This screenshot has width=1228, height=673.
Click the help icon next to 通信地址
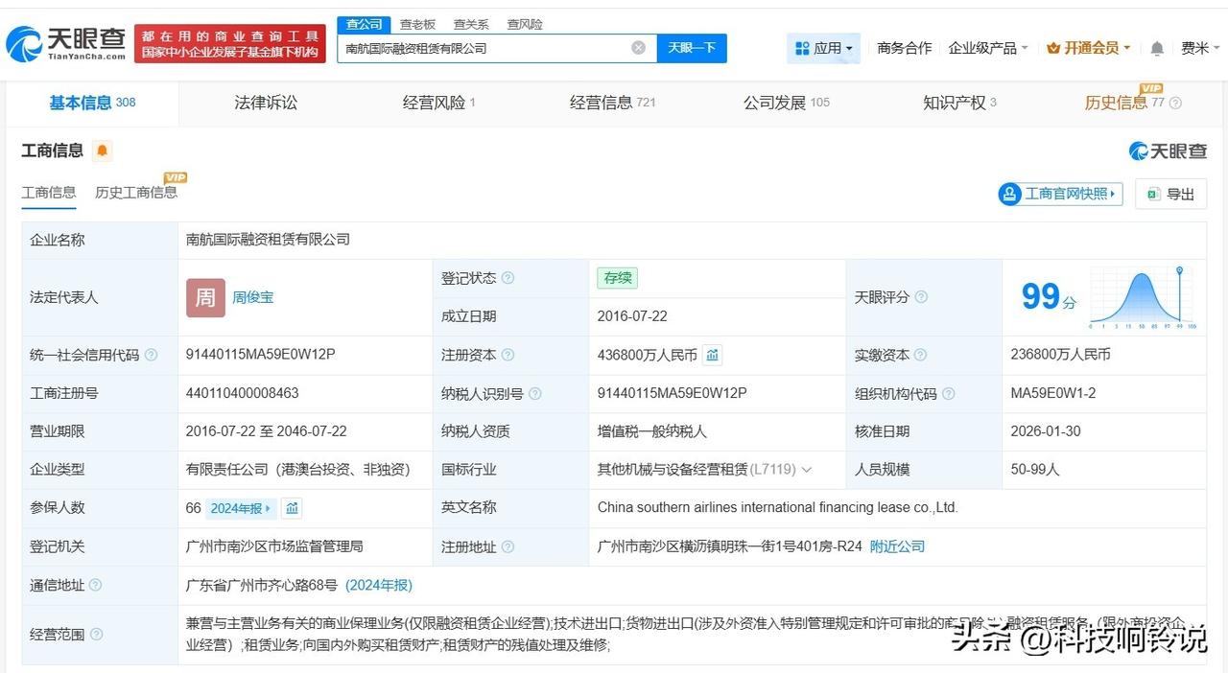95,585
